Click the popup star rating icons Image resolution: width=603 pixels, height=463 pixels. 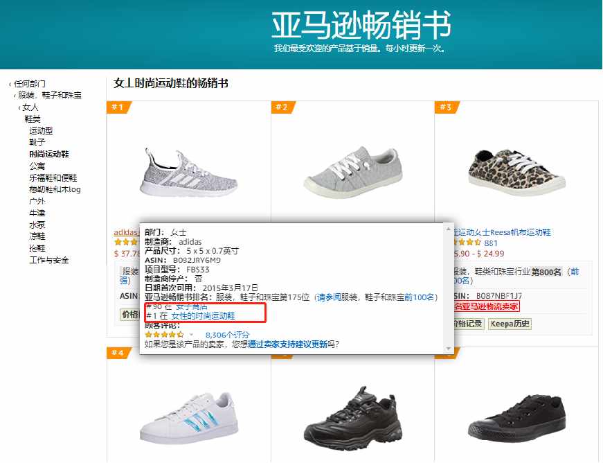[x=164, y=335]
